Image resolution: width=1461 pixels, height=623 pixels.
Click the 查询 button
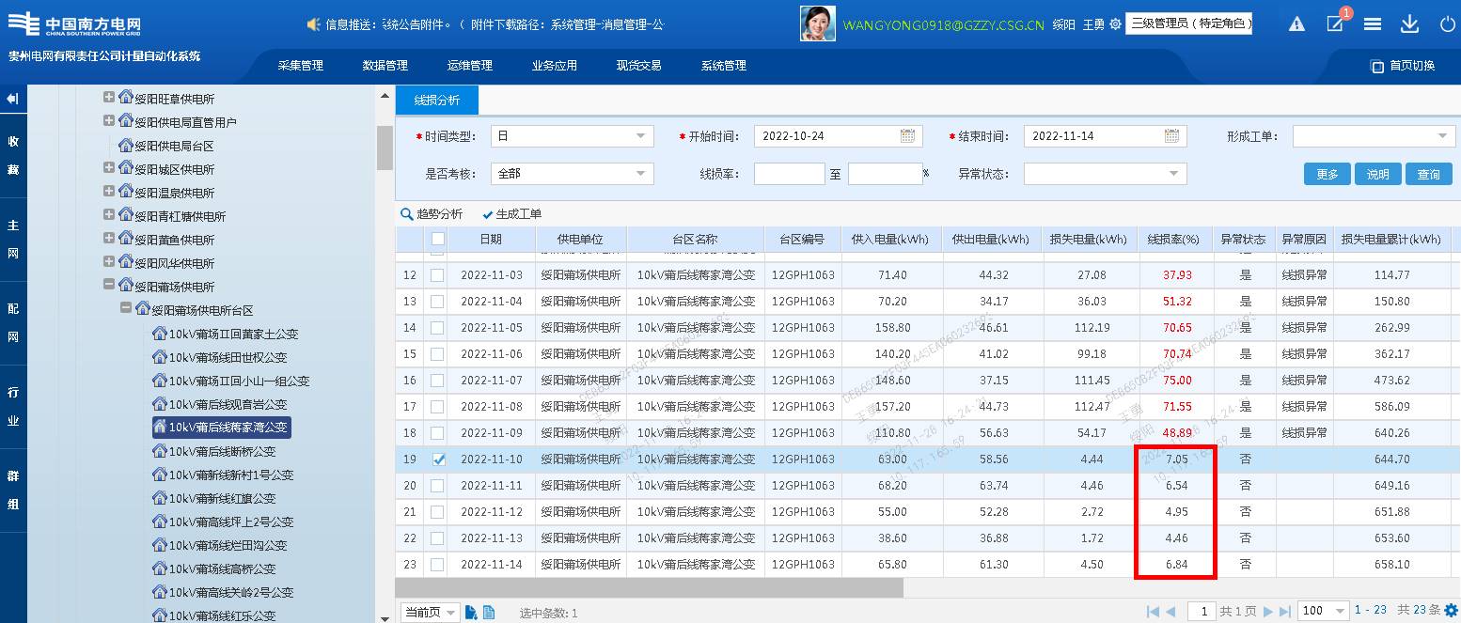(x=1428, y=174)
